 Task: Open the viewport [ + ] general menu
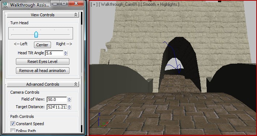94,4
